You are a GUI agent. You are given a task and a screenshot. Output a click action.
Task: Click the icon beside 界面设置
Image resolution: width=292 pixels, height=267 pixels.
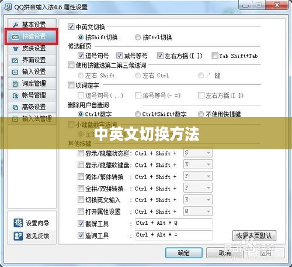[x=15, y=60]
